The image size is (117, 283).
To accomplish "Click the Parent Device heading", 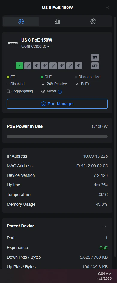I will [x=21, y=226].
